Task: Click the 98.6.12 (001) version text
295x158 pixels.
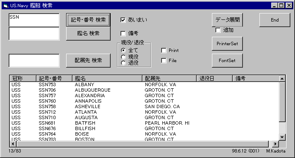Action: coord(245,151)
